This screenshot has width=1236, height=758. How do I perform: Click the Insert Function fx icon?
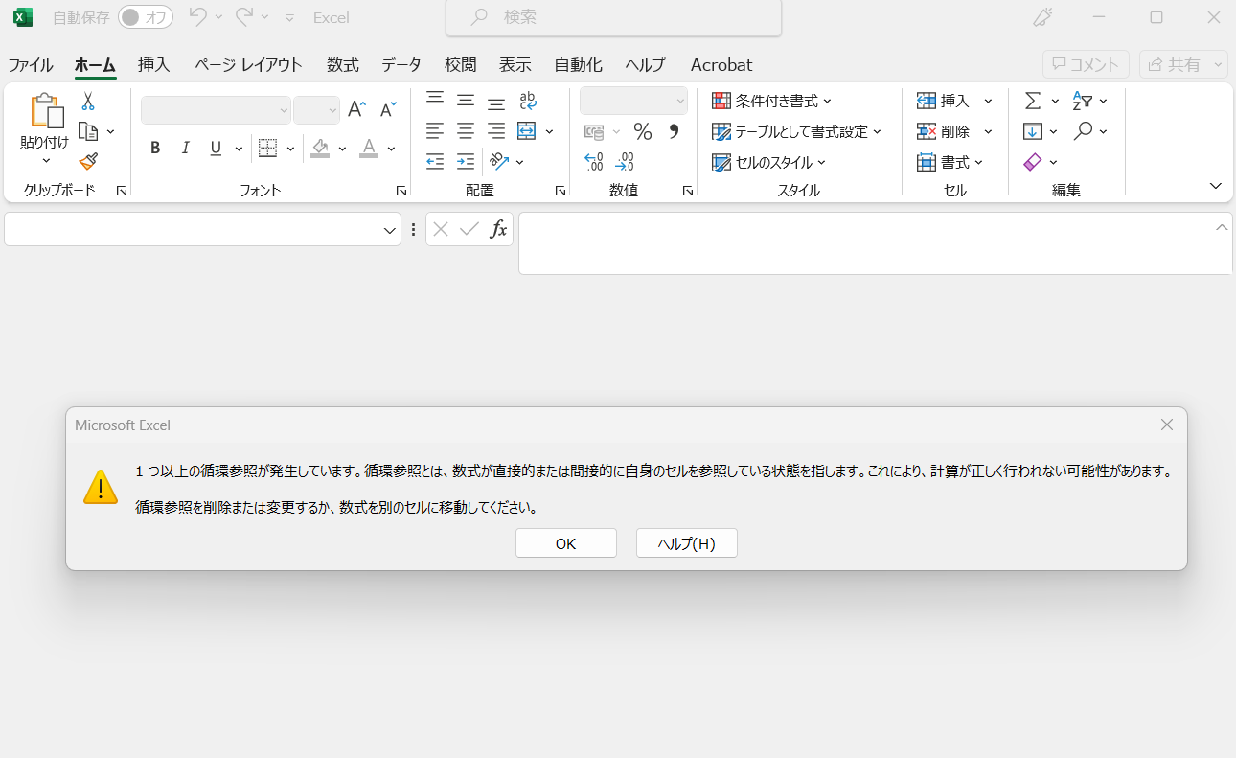498,229
